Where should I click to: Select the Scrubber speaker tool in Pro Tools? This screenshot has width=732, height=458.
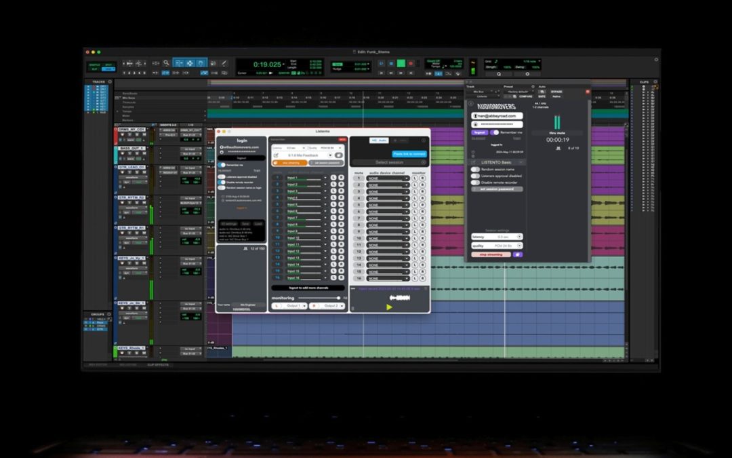tap(213, 63)
